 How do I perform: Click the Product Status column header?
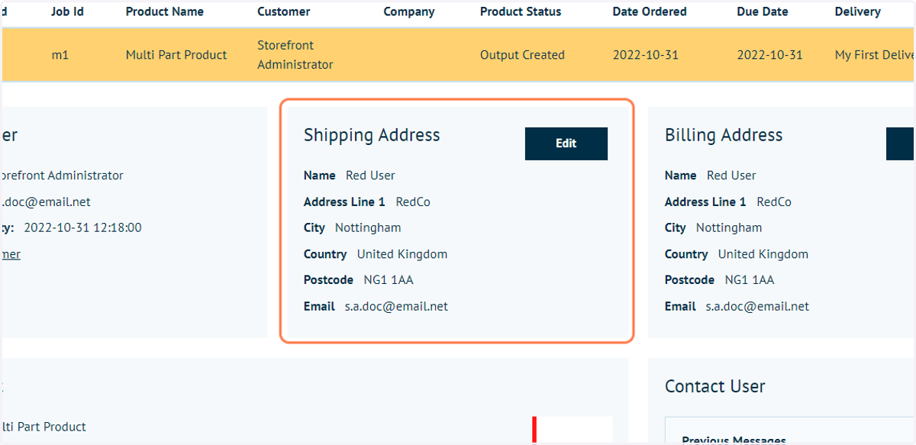(x=521, y=11)
